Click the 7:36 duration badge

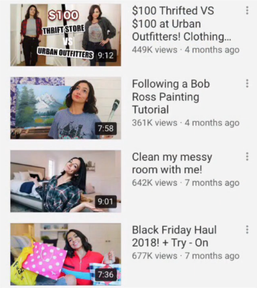click(x=106, y=274)
